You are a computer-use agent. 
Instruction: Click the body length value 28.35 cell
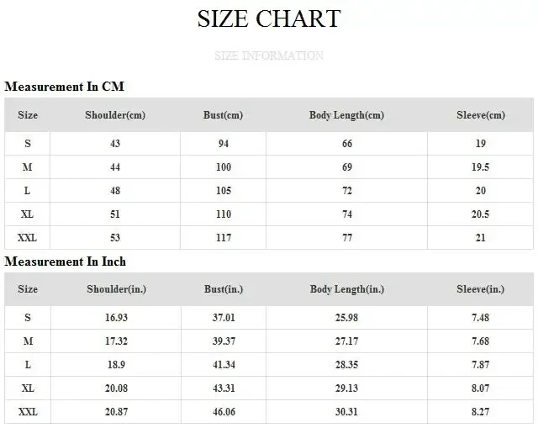346,364
